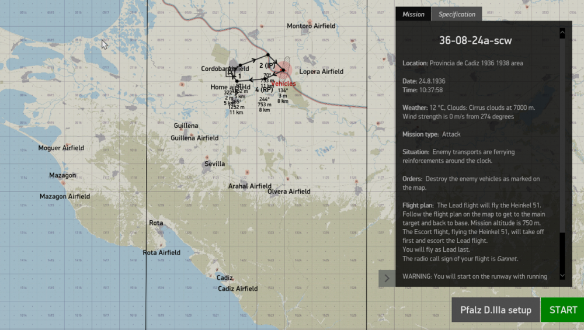Click the scrollbar up arrow in briefing
Viewport: 584px width, 330px height.
point(562,33)
